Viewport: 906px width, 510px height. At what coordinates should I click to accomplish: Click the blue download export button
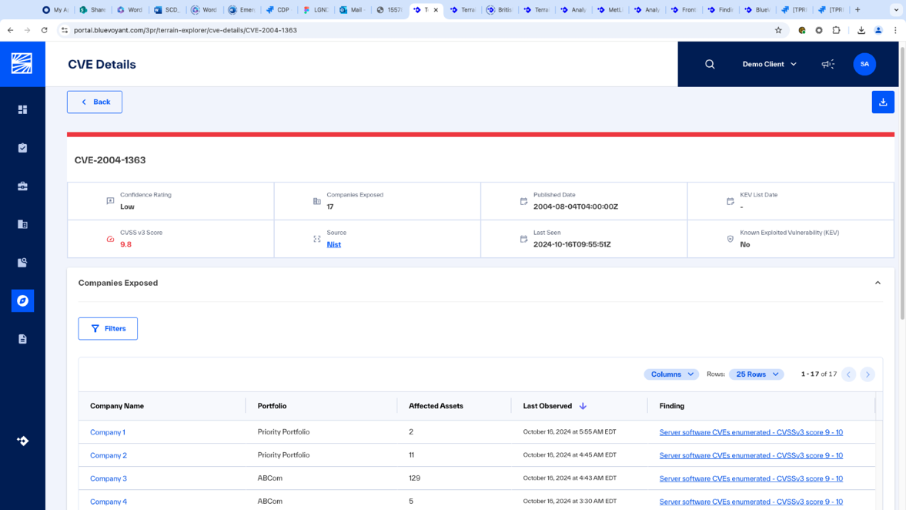click(x=883, y=102)
